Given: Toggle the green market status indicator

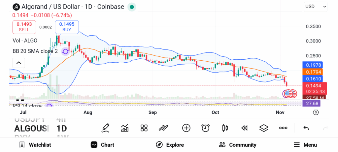Looking at the screenshot, I should (x=132, y=7).
